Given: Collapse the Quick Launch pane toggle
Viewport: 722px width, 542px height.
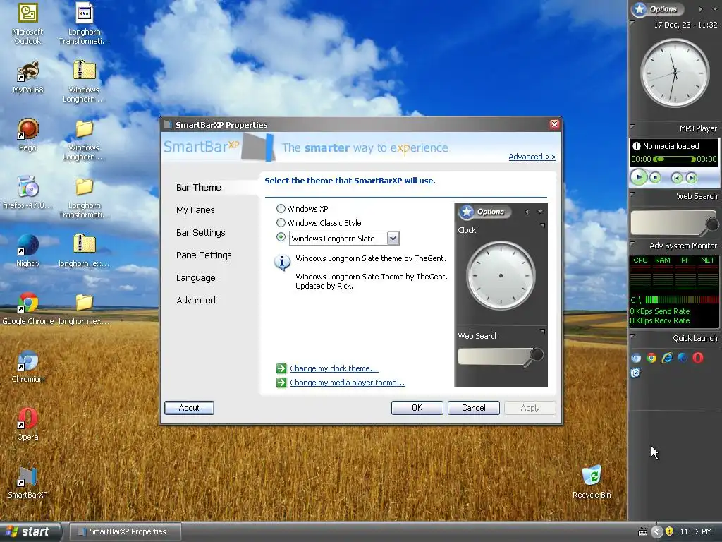Looking at the screenshot, I should (632, 336).
